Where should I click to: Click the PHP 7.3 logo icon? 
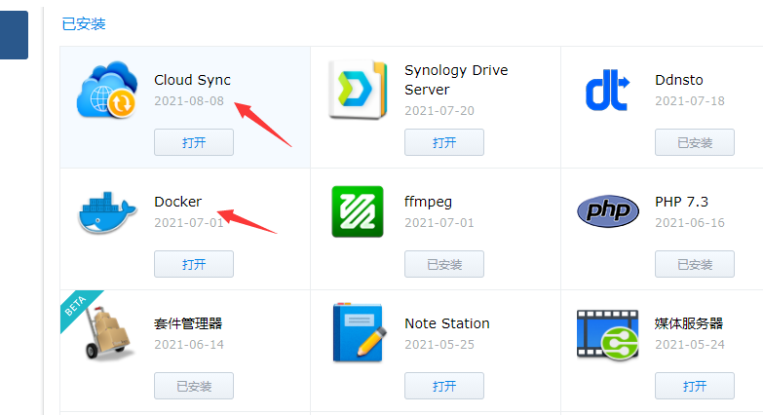click(608, 211)
